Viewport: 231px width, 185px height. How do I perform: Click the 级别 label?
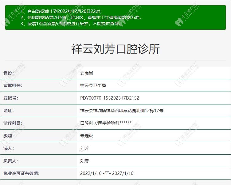(9, 136)
